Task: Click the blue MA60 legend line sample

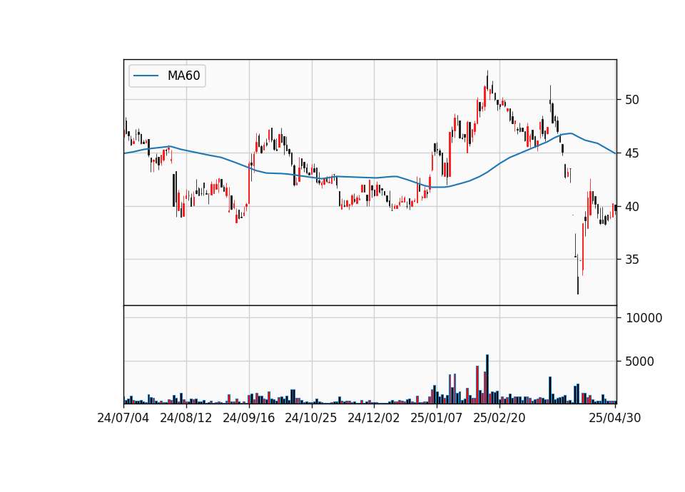Action: tap(146, 76)
